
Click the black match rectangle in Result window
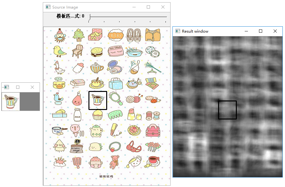227,110
